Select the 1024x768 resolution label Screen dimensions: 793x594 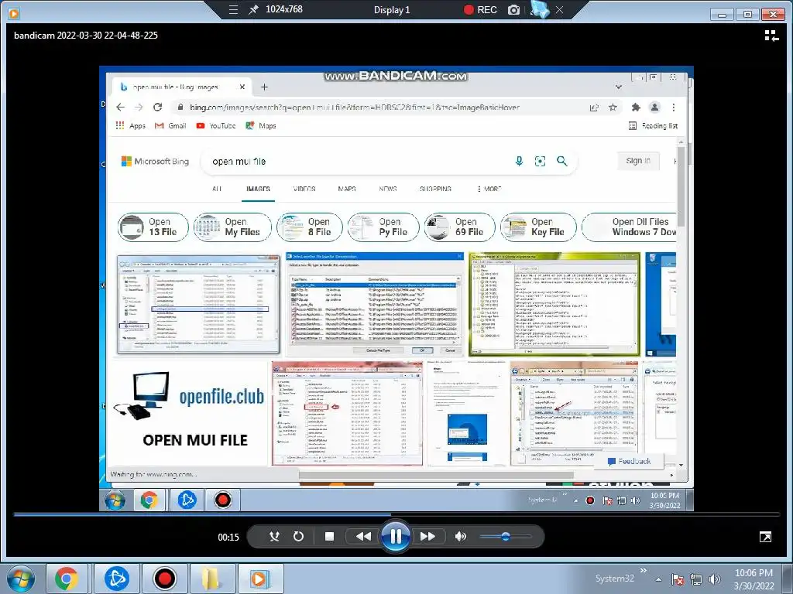click(284, 9)
